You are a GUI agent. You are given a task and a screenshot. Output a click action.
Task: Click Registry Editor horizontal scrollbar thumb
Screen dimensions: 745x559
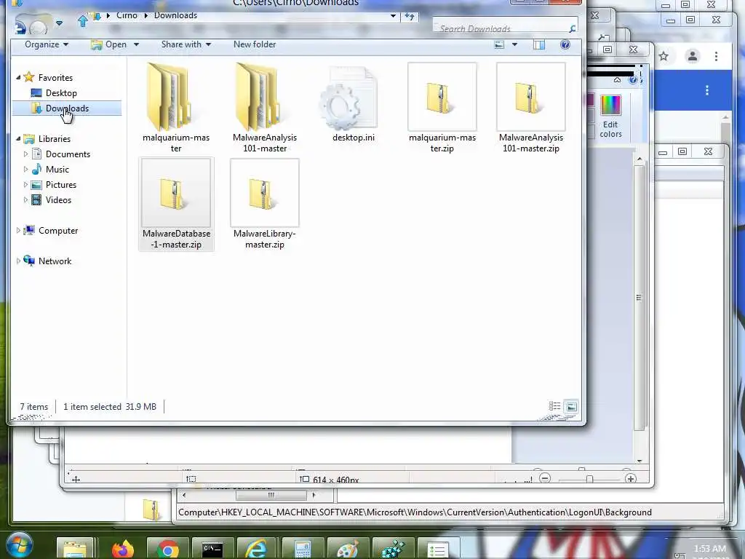[271, 495]
